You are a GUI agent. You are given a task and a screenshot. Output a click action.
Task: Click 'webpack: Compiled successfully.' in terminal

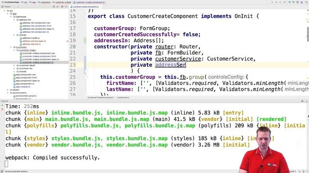pyautogui.click(x=53, y=158)
